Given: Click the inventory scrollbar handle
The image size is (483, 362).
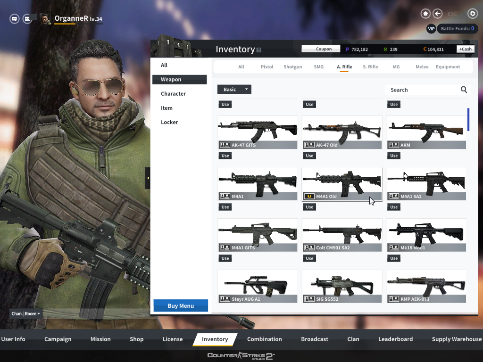Looking at the screenshot, I should pyautogui.click(x=468, y=119).
